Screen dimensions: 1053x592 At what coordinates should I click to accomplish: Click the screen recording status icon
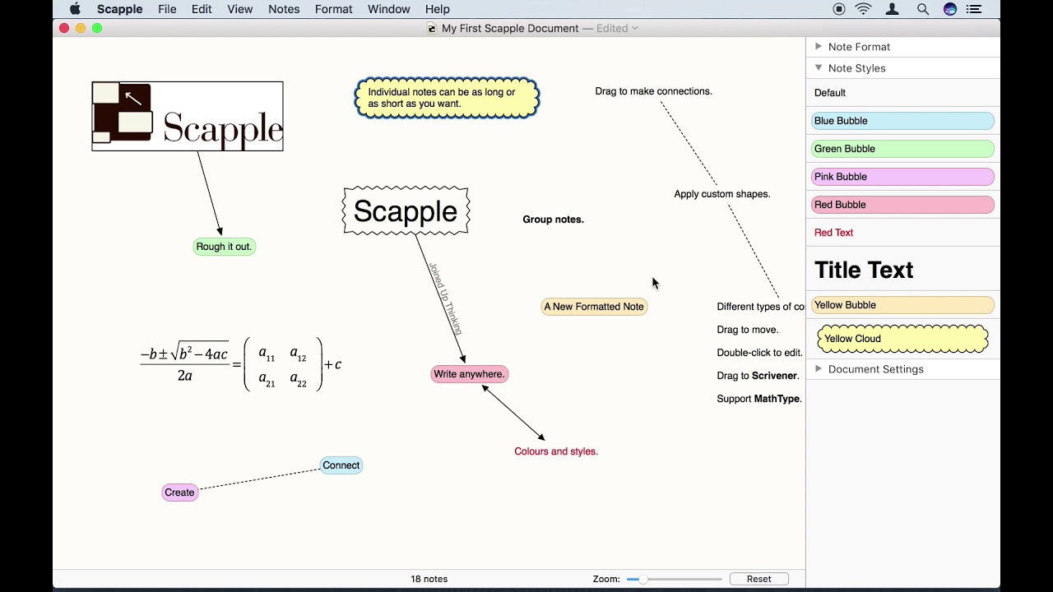pos(839,9)
